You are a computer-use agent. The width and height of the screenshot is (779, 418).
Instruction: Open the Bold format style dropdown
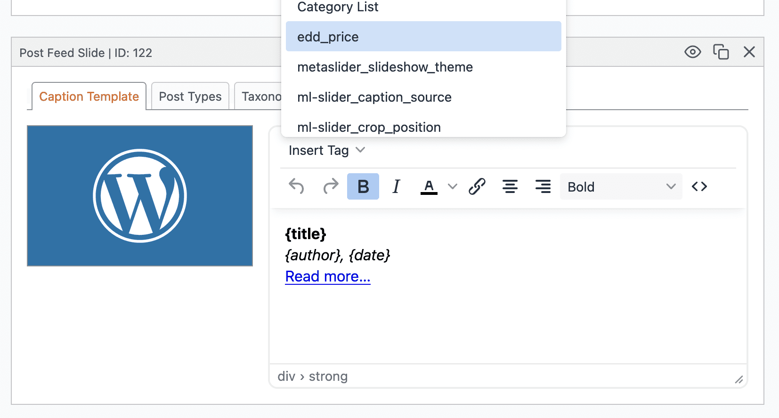point(620,186)
